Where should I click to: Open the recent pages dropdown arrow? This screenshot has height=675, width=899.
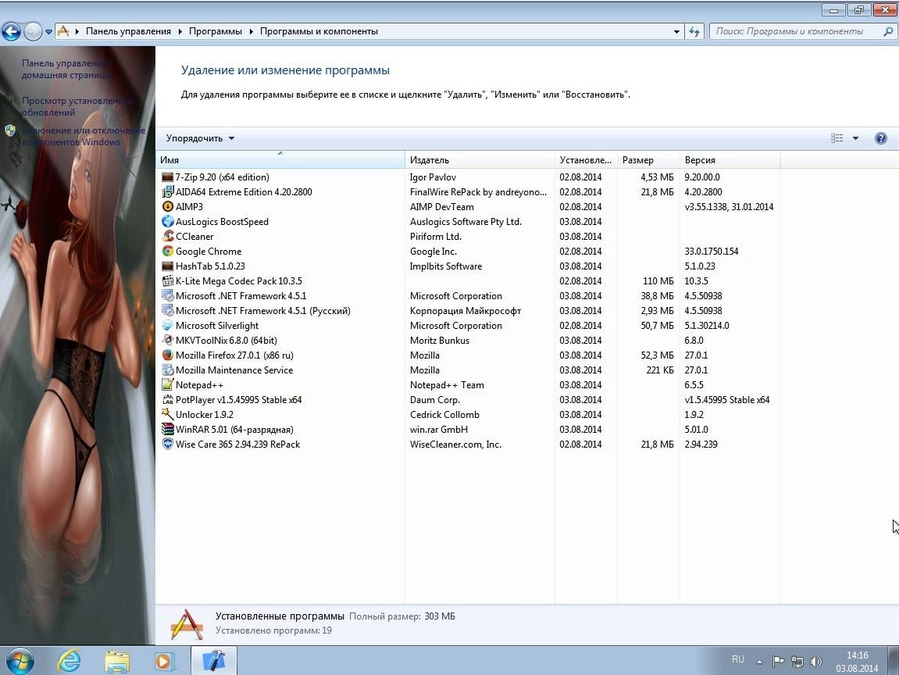click(48, 31)
